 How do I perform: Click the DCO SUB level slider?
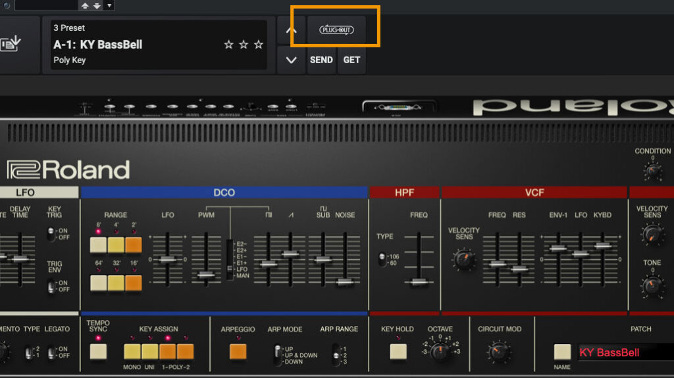point(323,260)
